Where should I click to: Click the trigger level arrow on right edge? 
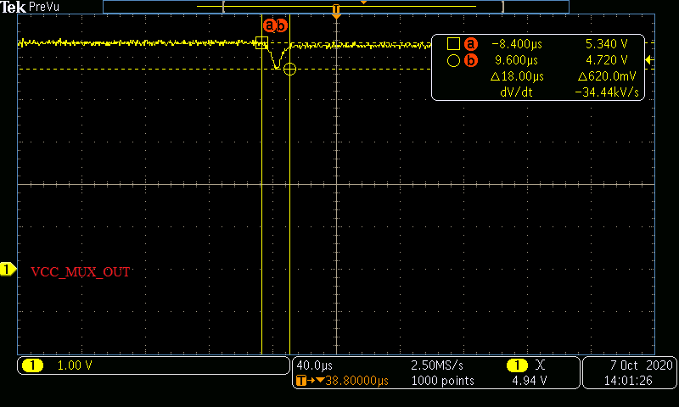click(649, 60)
